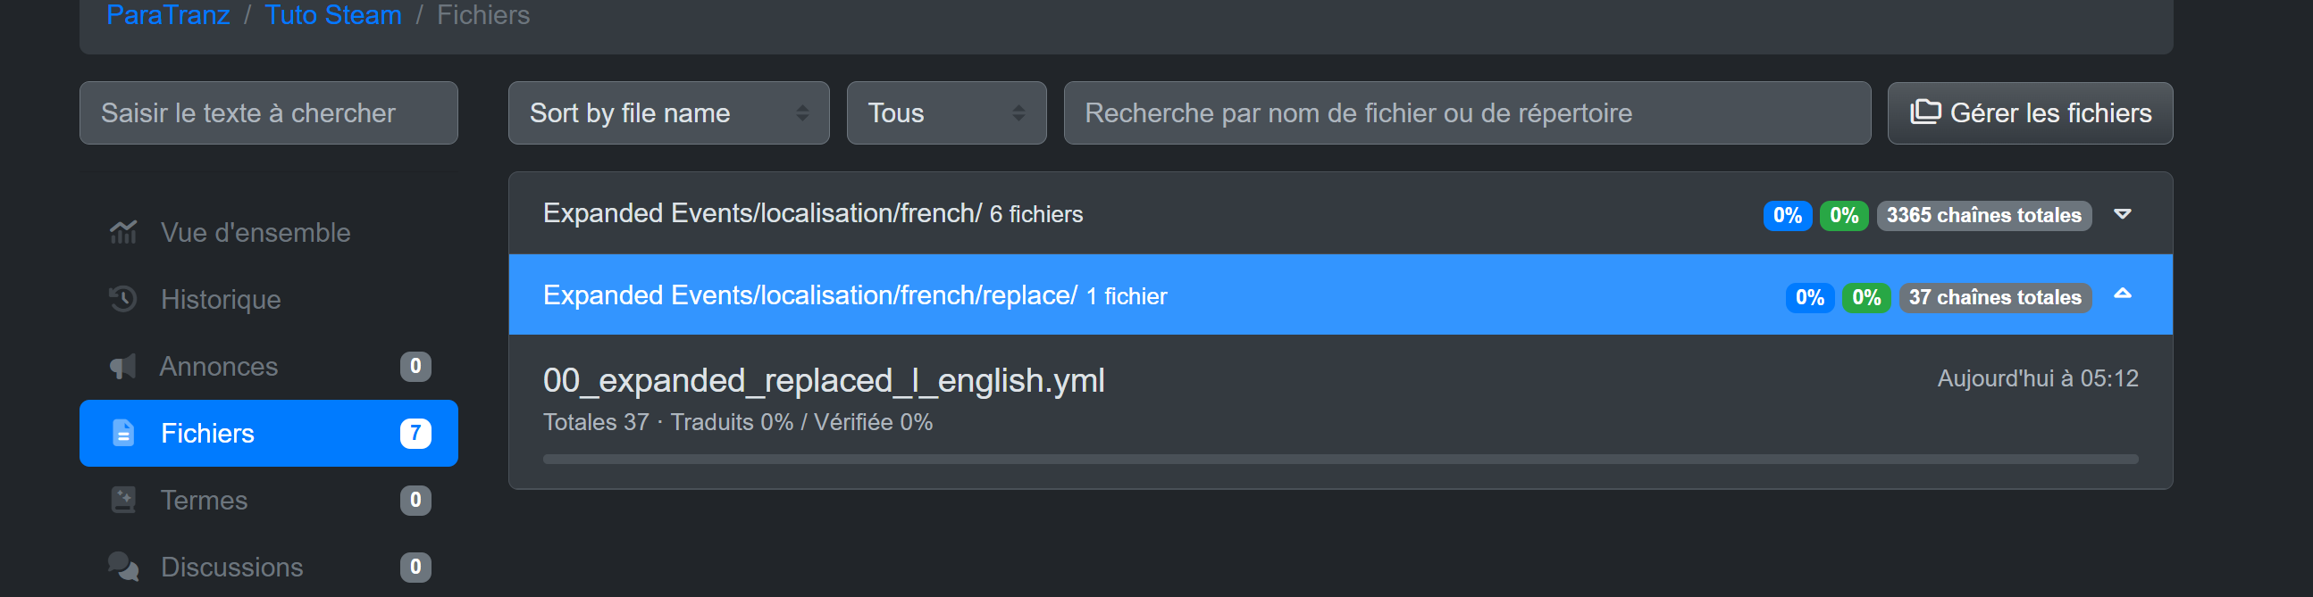Follow the ParaTranz breadcrumb link
The height and width of the screenshot is (597, 2313).
click(x=168, y=14)
